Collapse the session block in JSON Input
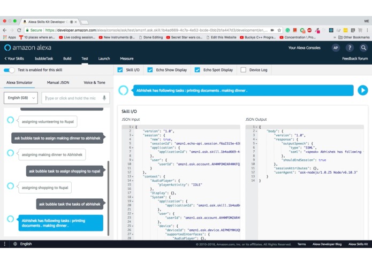Screen dimensions: 372x264 [x=133, y=135]
